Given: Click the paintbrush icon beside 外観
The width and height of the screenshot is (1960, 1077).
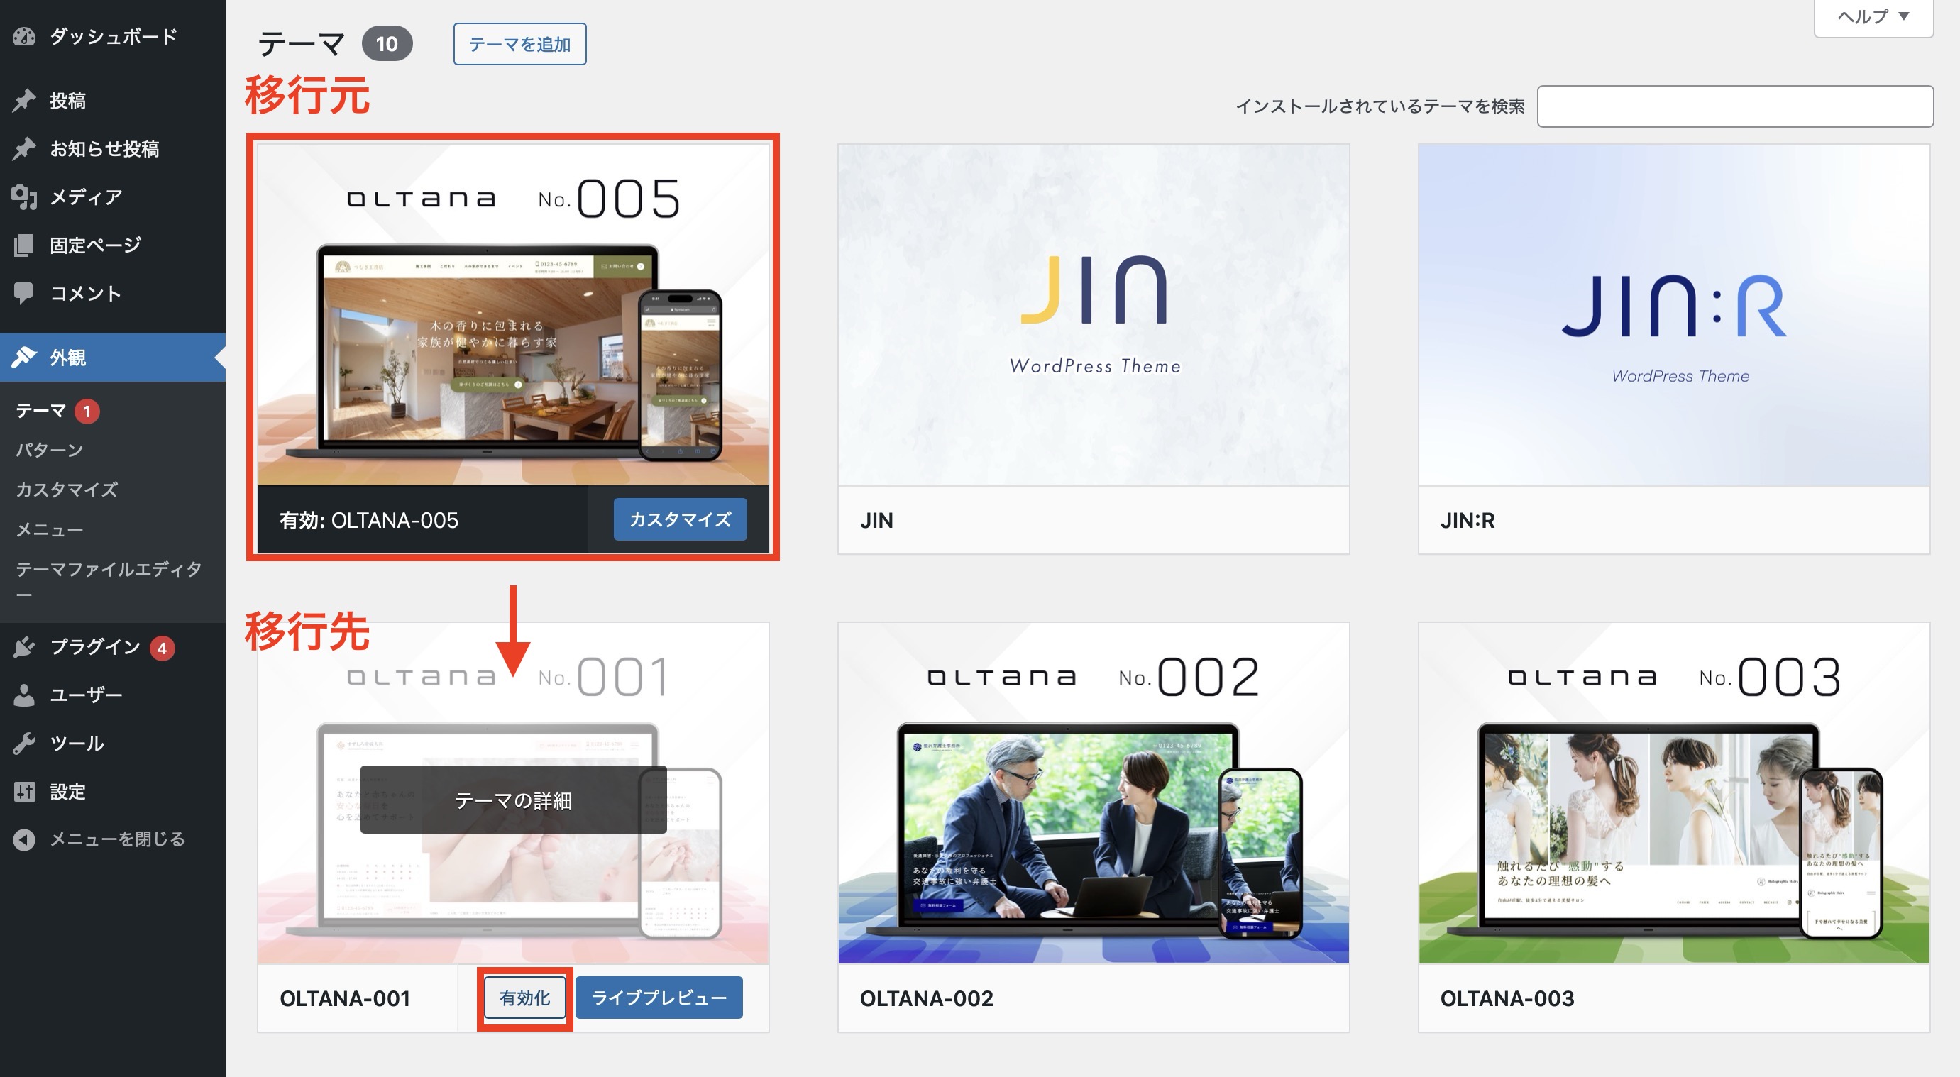Looking at the screenshot, I should 24,357.
